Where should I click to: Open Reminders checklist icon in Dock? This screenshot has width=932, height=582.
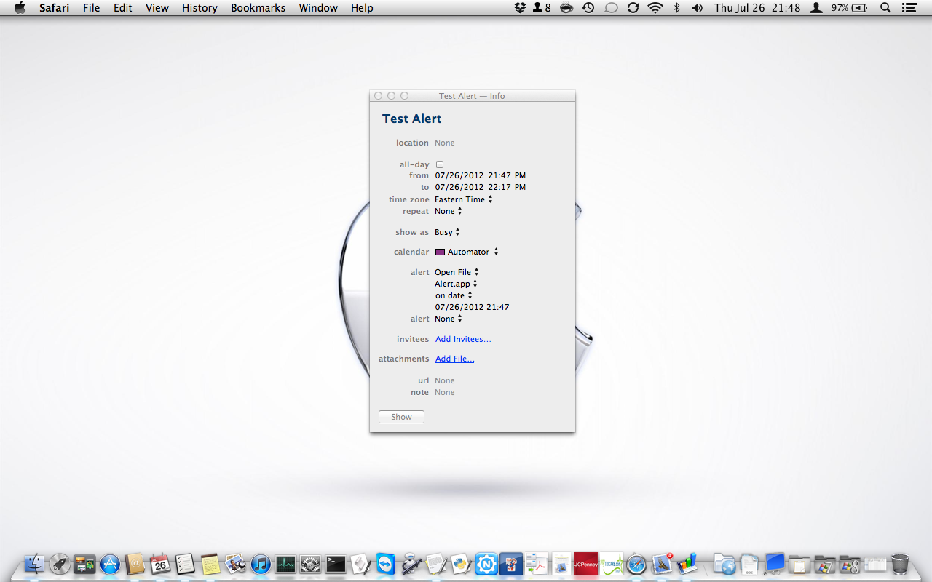[x=185, y=564]
